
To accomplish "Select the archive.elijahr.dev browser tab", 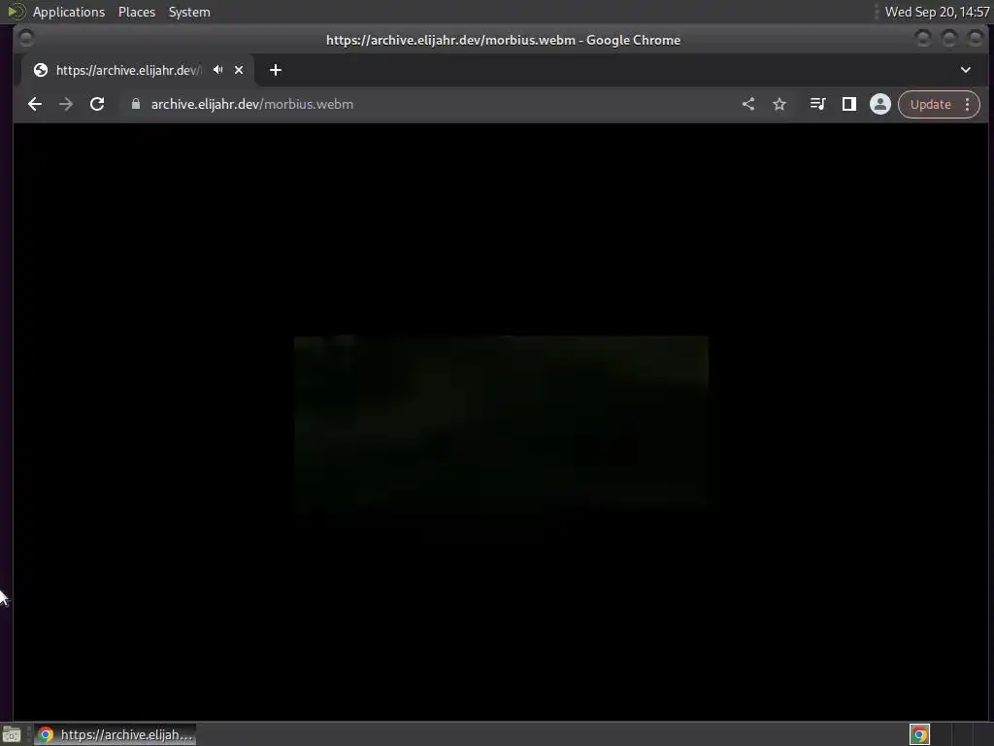I will tap(138, 70).
